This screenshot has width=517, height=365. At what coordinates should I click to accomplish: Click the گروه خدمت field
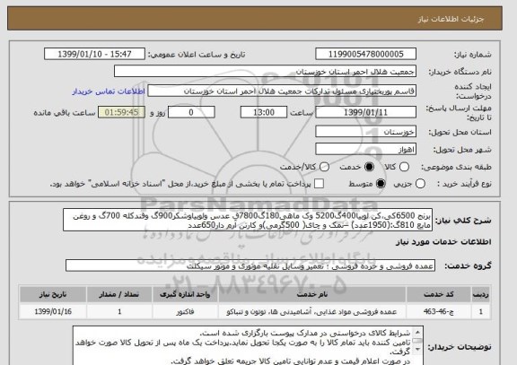click(x=250, y=265)
